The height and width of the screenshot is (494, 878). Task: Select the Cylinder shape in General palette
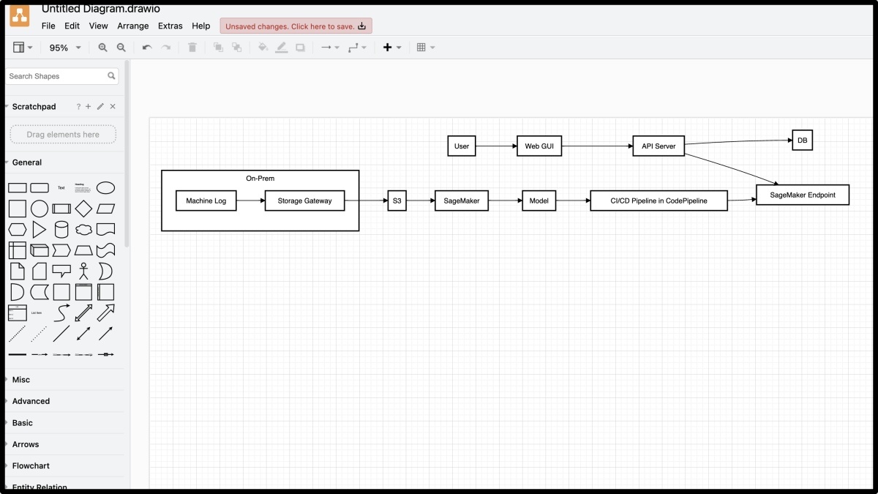[61, 228]
